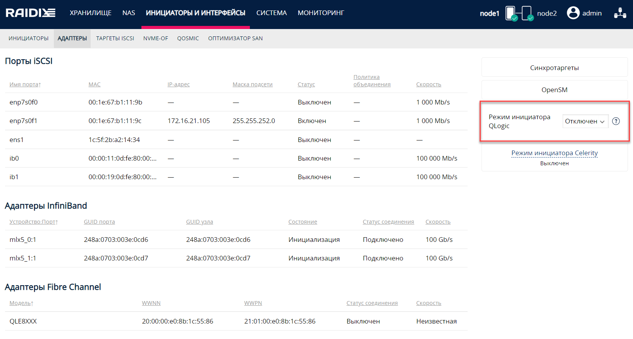633x339 pixels.
Task: Select the mlx5_1:1 adapter row
Action: pos(236,258)
